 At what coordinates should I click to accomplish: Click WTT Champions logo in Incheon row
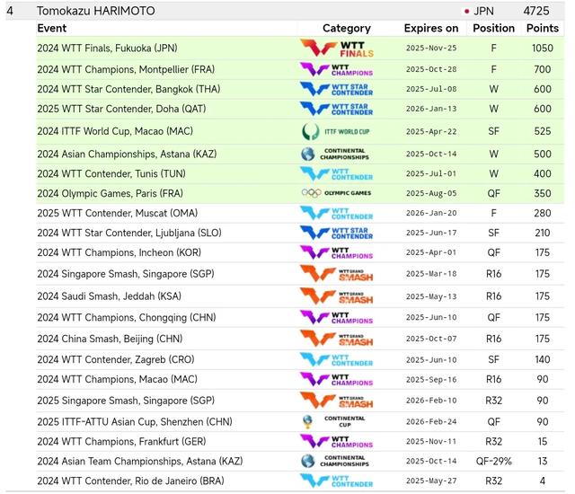[x=336, y=253]
